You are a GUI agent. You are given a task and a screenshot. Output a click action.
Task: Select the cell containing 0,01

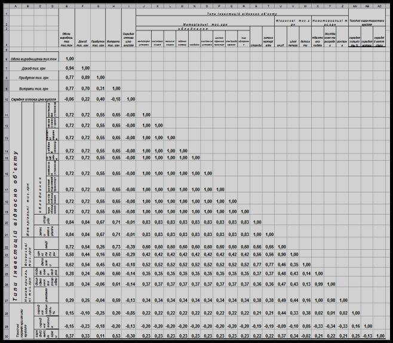(x=330, y=310)
